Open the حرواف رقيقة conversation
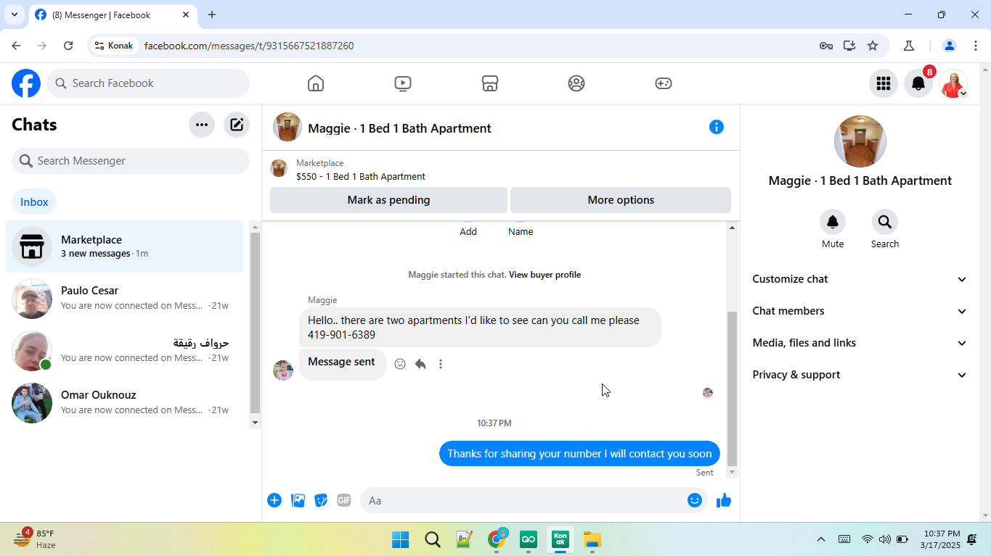 (x=125, y=351)
